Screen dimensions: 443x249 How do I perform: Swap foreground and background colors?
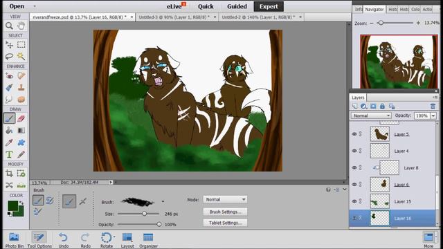21,203
